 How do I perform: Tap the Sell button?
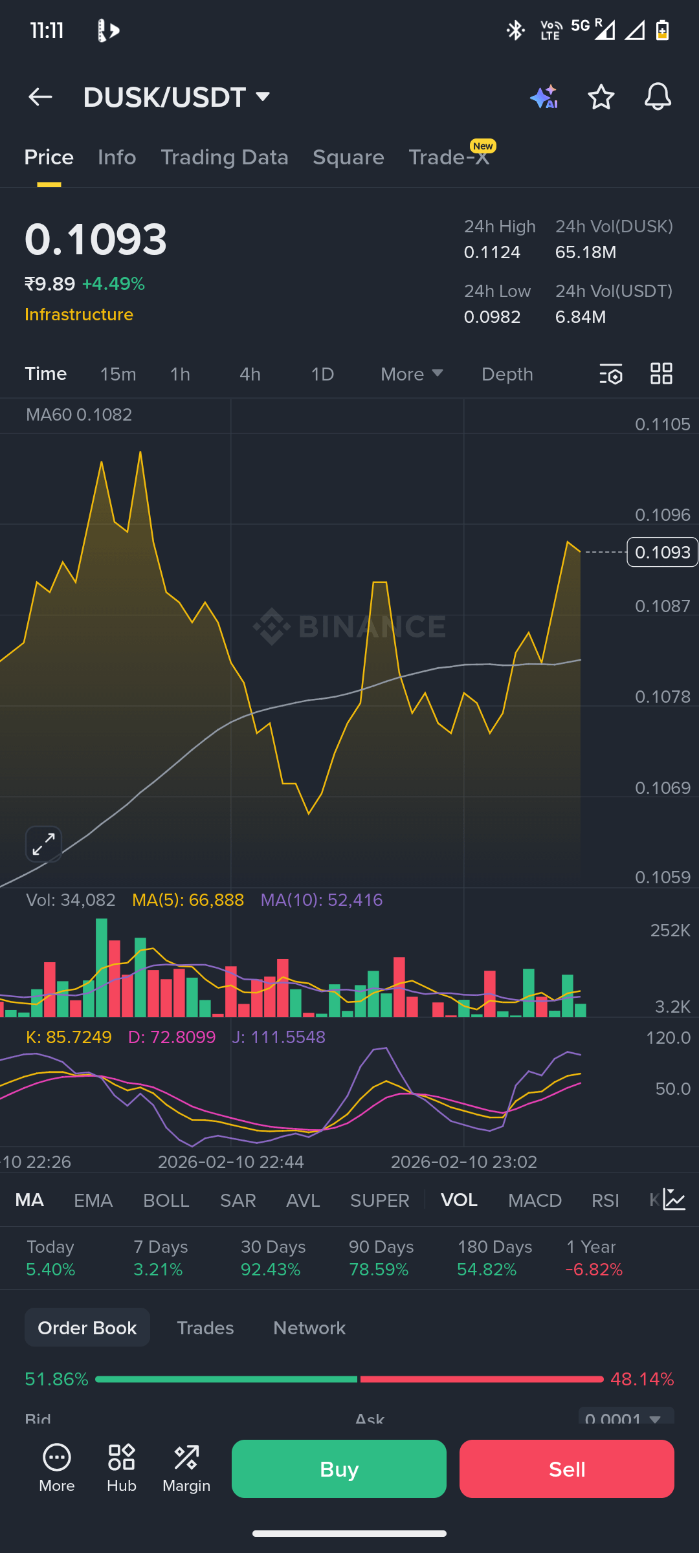[x=567, y=1469]
